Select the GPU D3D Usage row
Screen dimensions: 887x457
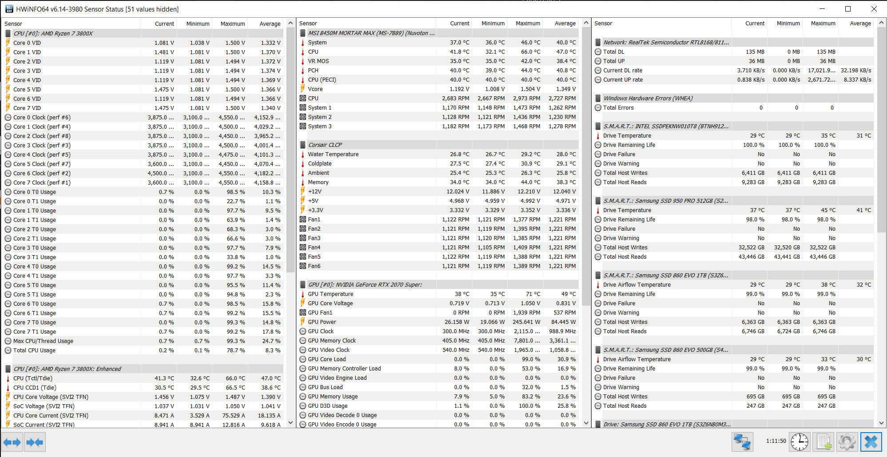coord(438,406)
